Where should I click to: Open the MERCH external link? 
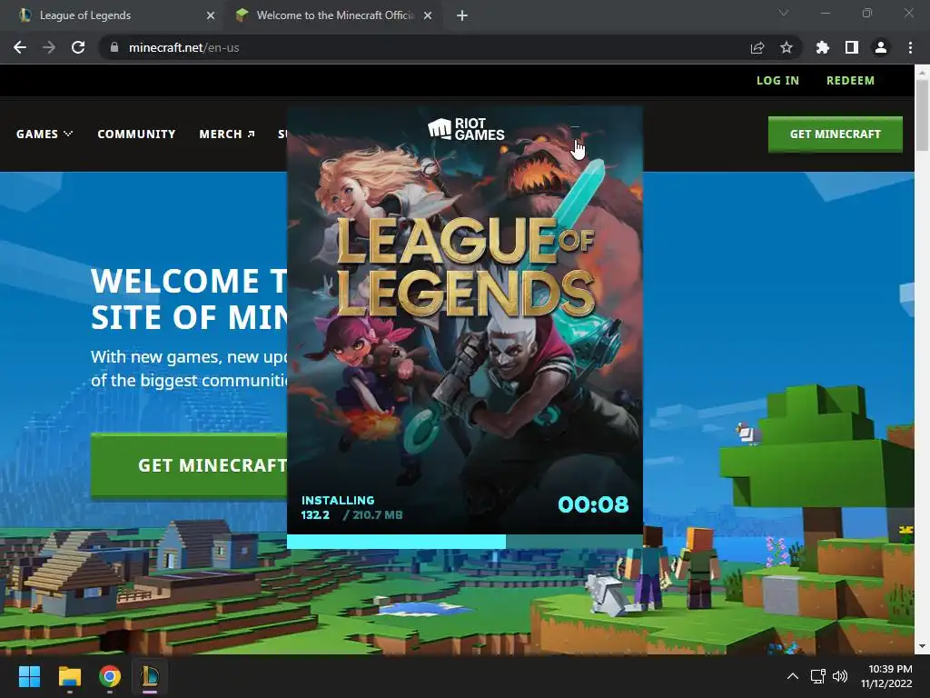pyautogui.click(x=226, y=135)
